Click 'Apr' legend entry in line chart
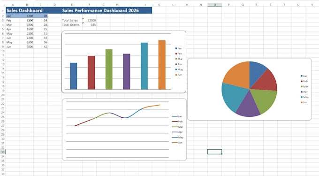This screenshot has width=319, height=176. tap(177, 132)
